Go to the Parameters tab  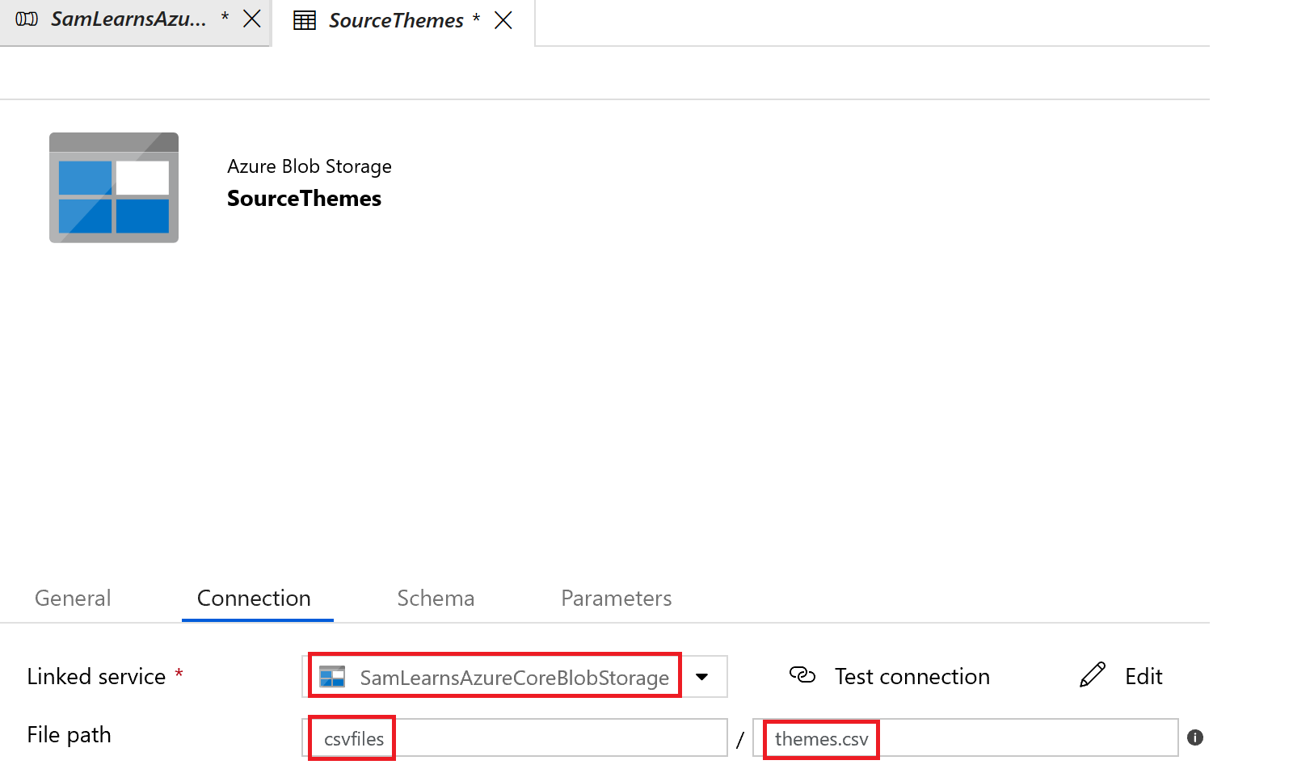point(616,599)
